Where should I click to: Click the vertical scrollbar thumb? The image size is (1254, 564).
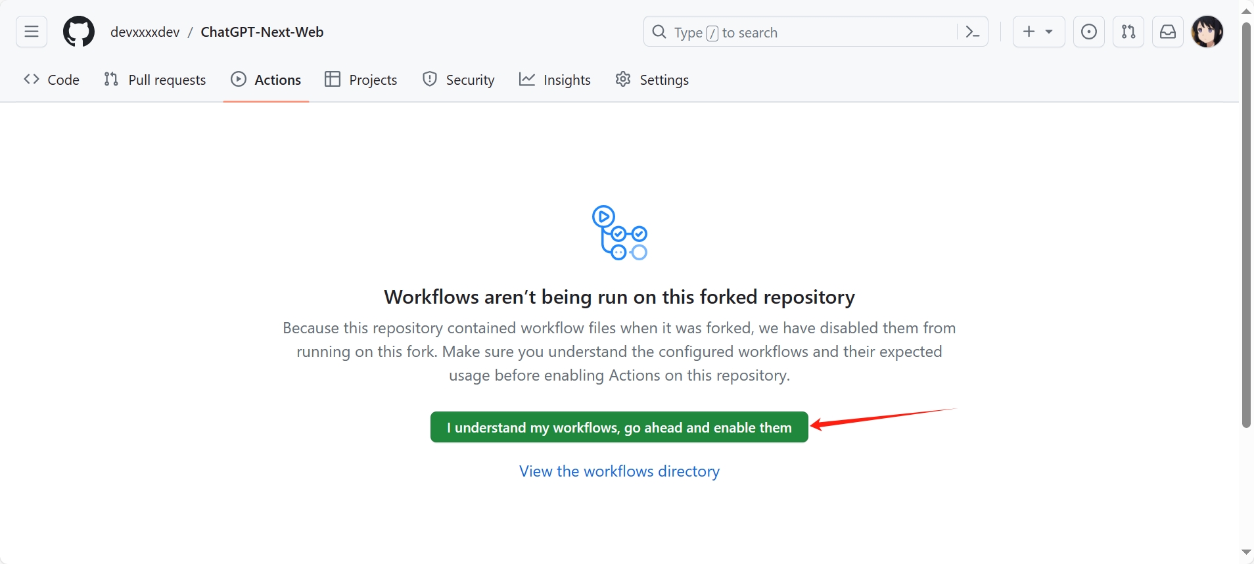pos(1246,225)
